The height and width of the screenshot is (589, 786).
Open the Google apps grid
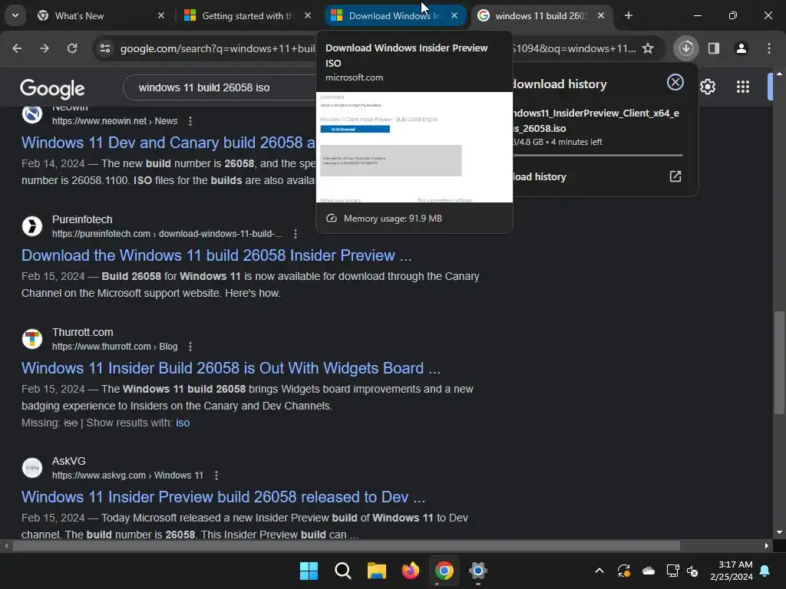pyautogui.click(x=743, y=87)
